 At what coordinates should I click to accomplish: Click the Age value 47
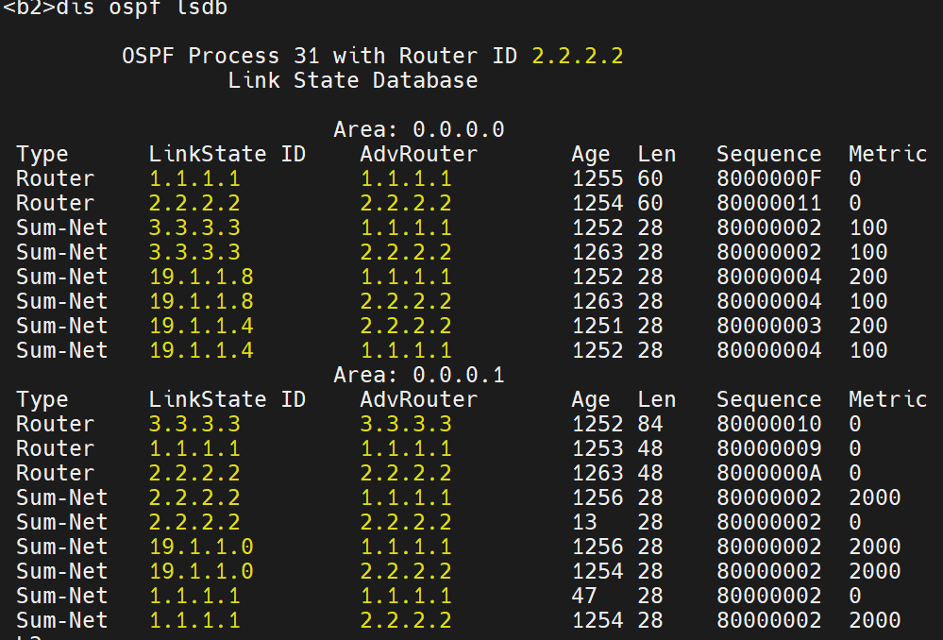tap(584, 596)
